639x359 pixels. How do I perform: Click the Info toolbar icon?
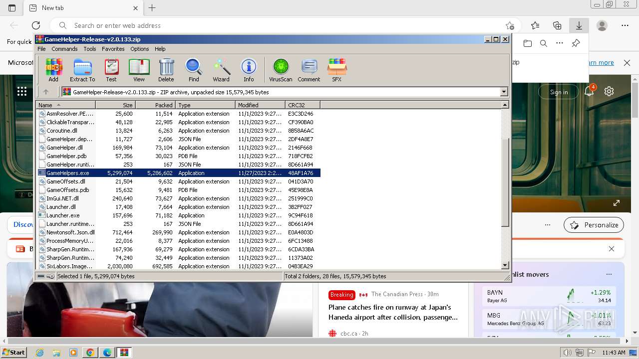pyautogui.click(x=249, y=70)
